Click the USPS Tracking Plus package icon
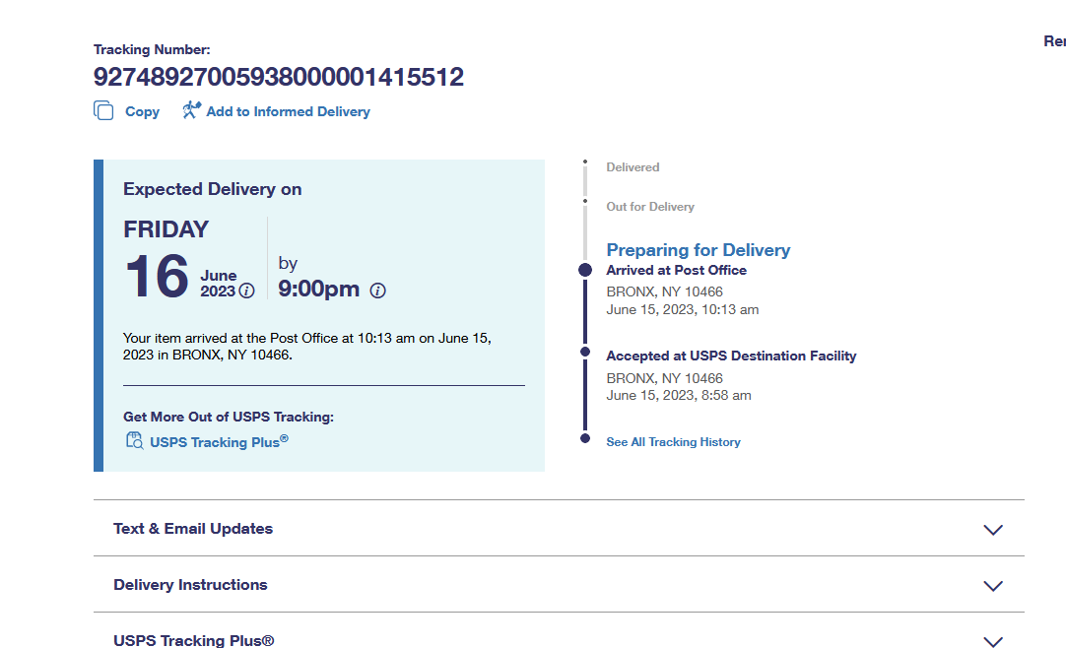The image size is (1066, 648). click(134, 441)
